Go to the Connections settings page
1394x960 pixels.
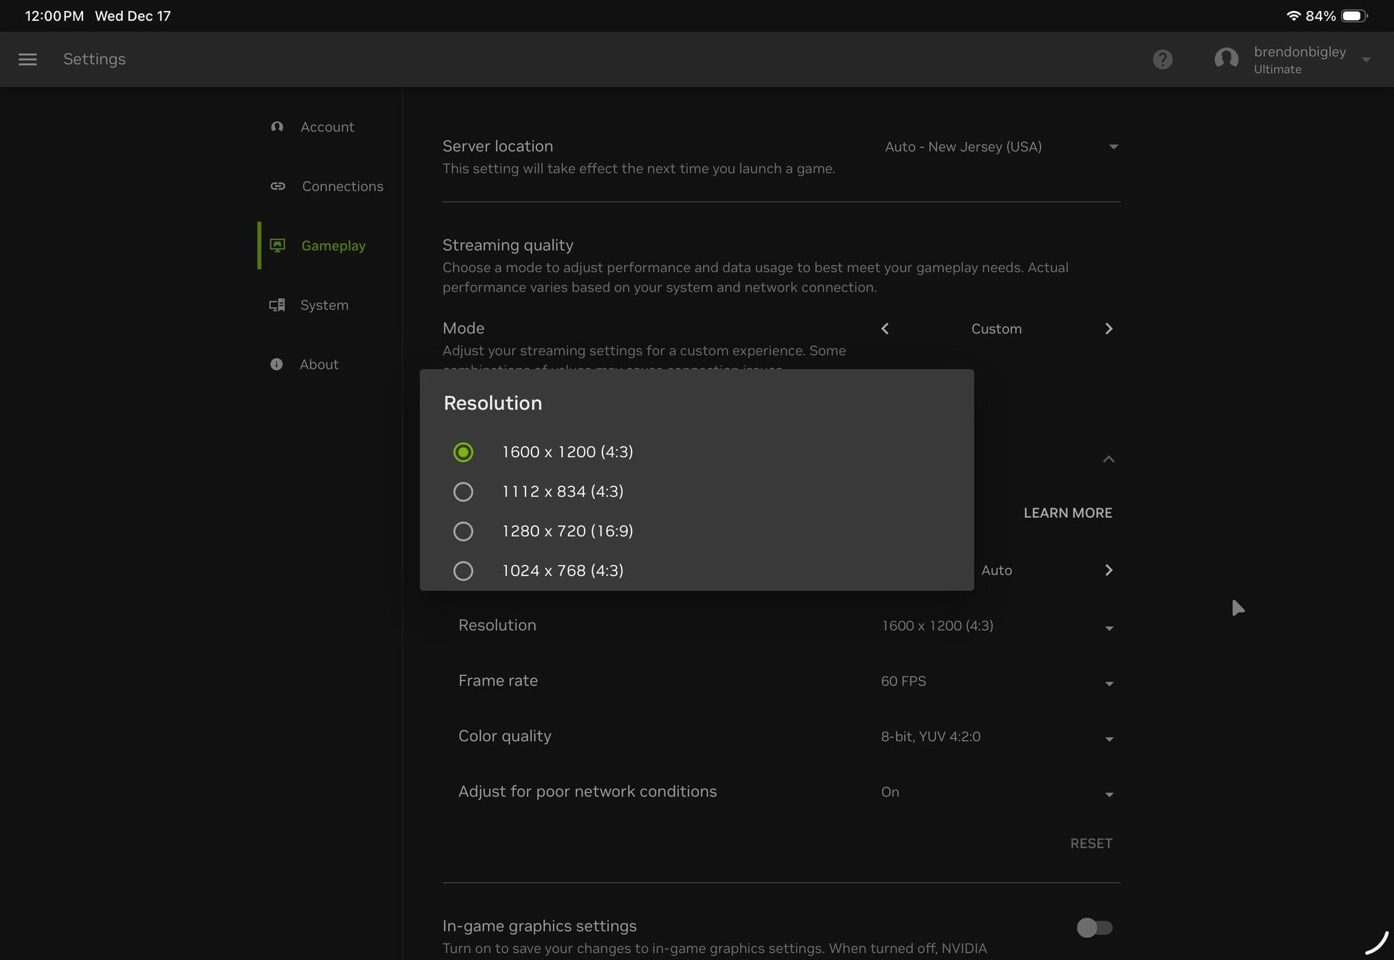click(x=342, y=186)
